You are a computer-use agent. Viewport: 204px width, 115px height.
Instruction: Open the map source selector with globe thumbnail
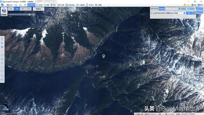pyautogui.click(x=4, y=11)
